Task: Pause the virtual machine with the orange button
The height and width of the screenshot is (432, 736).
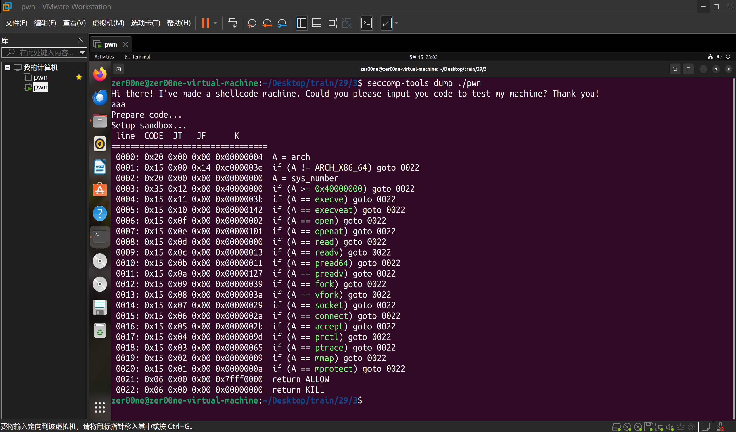Action: point(205,23)
